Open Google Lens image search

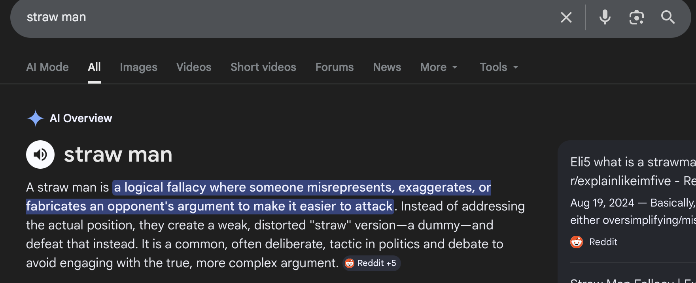tap(637, 17)
